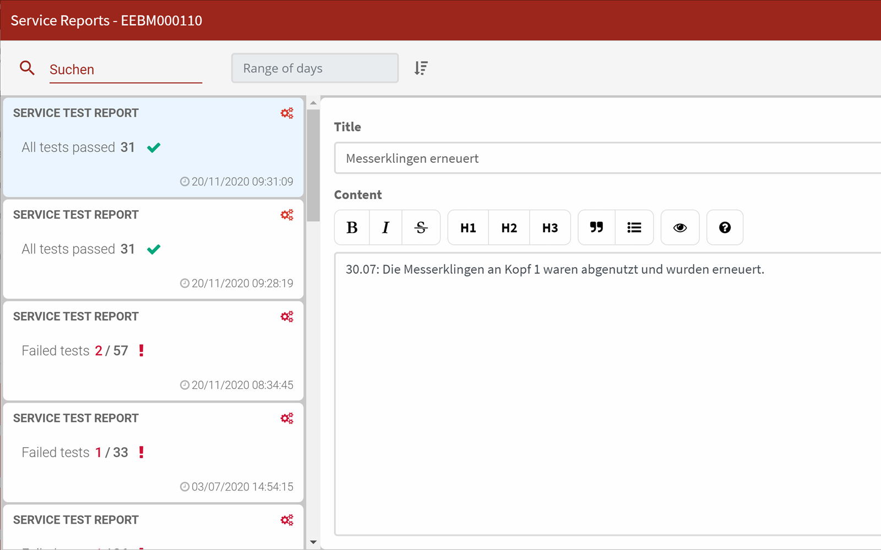Click the scroll-up arrow of the report list

click(313, 103)
